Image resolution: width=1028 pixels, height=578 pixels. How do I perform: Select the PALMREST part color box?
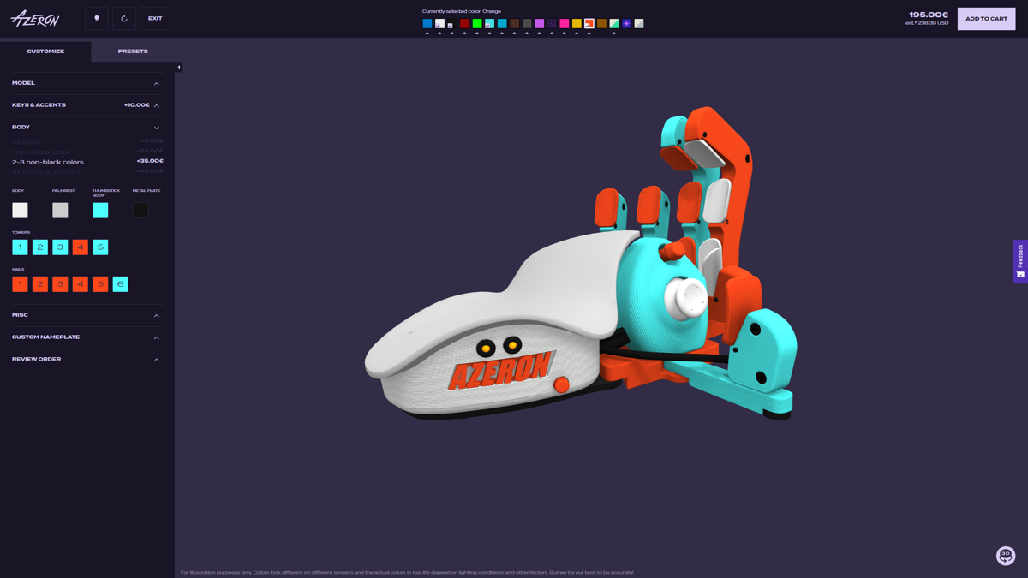(60, 210)
